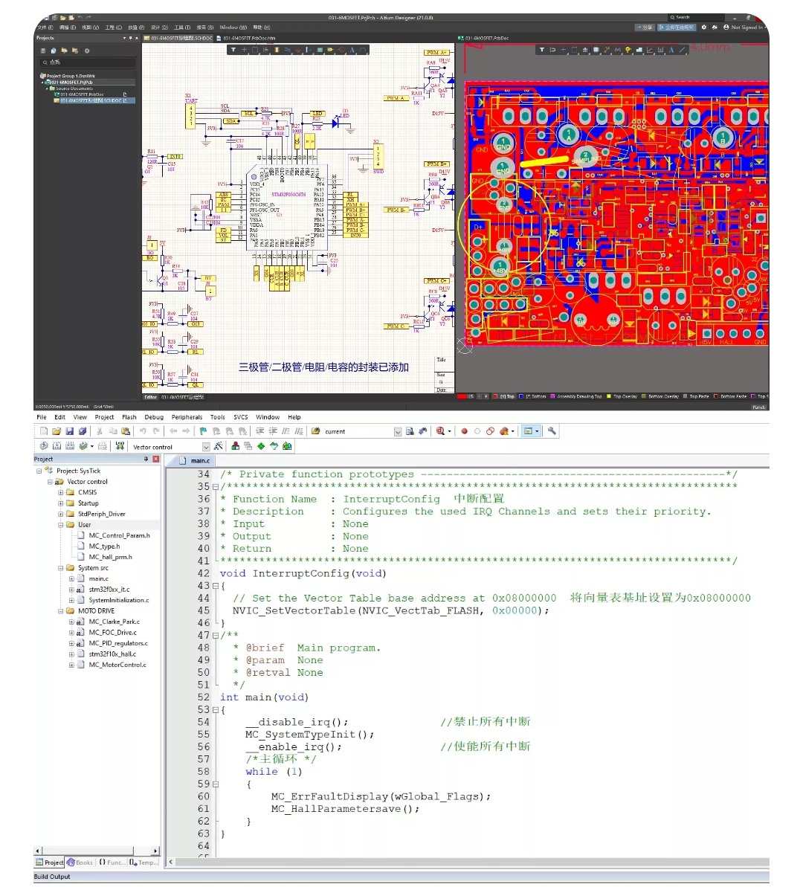Viewport: 803px width, 887px height.
Task: Click the Open file folder icon
Action: (57, 431)
